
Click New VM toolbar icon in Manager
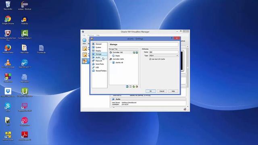84,41
